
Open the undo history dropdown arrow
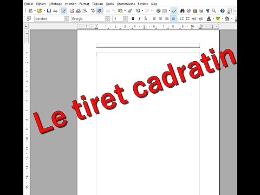click(x=142, y=11)
